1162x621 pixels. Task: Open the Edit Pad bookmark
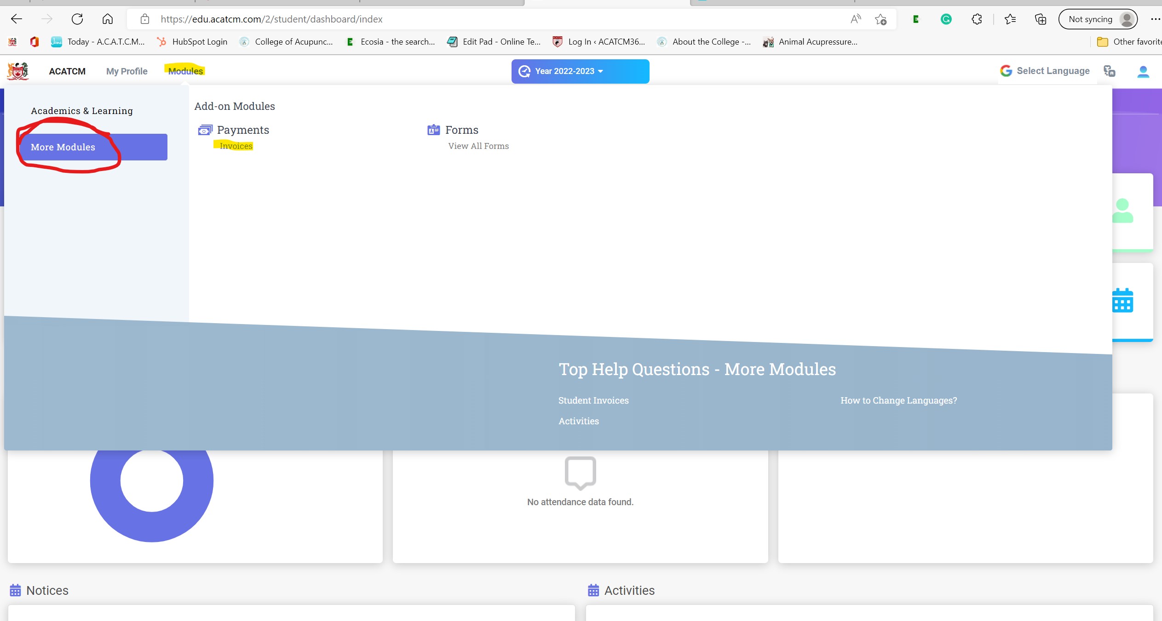coord(494,42)
